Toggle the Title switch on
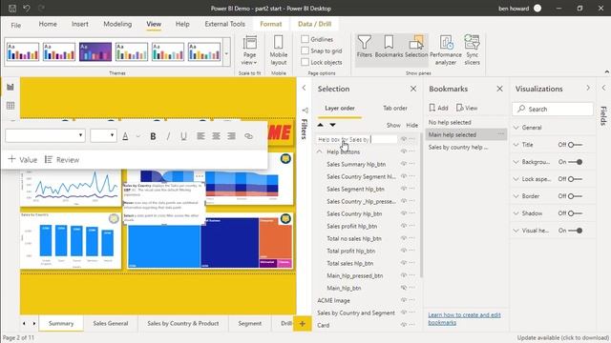Screen dimensions: 611x343 [x=575, y=145]
